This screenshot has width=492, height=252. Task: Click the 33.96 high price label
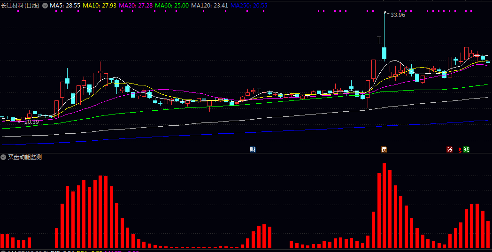click(x=398, y=15)
